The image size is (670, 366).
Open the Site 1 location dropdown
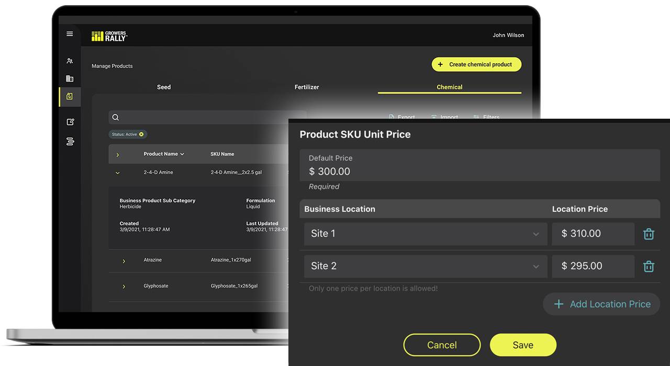coord(425,234)
